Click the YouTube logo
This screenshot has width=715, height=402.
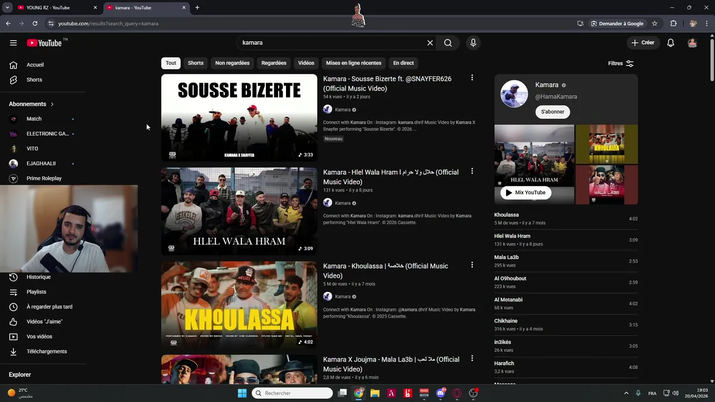pos(44,43)
